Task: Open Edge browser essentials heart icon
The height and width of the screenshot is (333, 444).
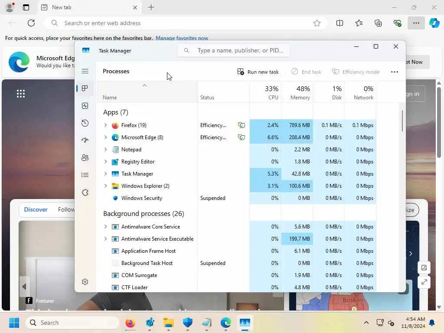Action: [x=397, y=23]
